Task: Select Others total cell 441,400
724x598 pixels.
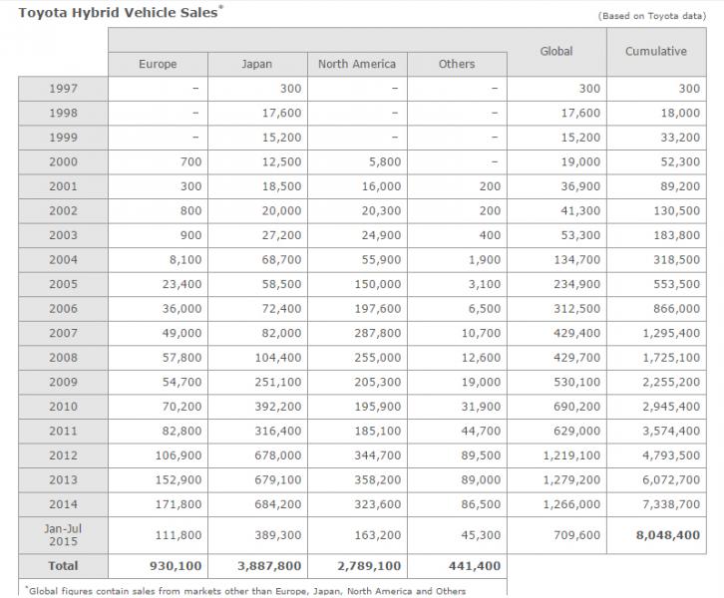Action: tap(473, 565)
